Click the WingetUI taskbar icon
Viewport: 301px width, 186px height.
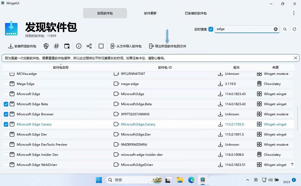click(203, 180)
